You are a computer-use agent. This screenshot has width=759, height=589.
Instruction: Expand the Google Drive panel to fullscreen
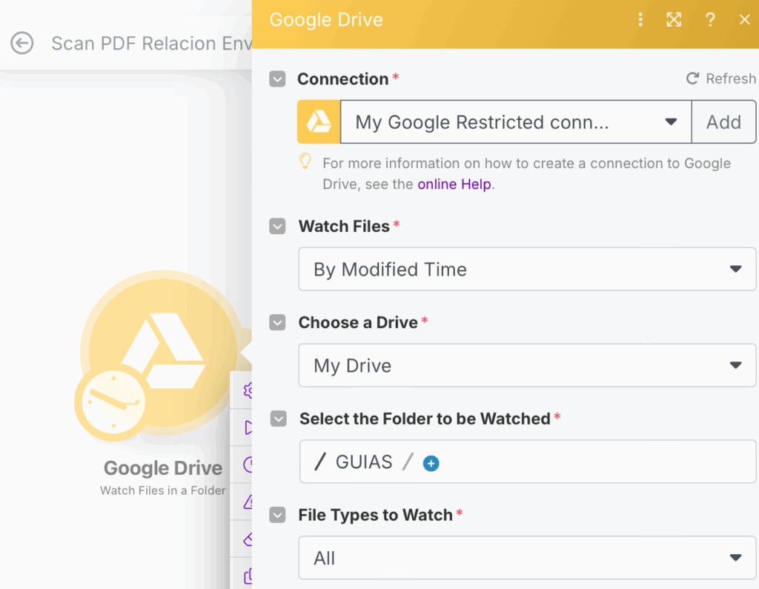click(674, 19)
